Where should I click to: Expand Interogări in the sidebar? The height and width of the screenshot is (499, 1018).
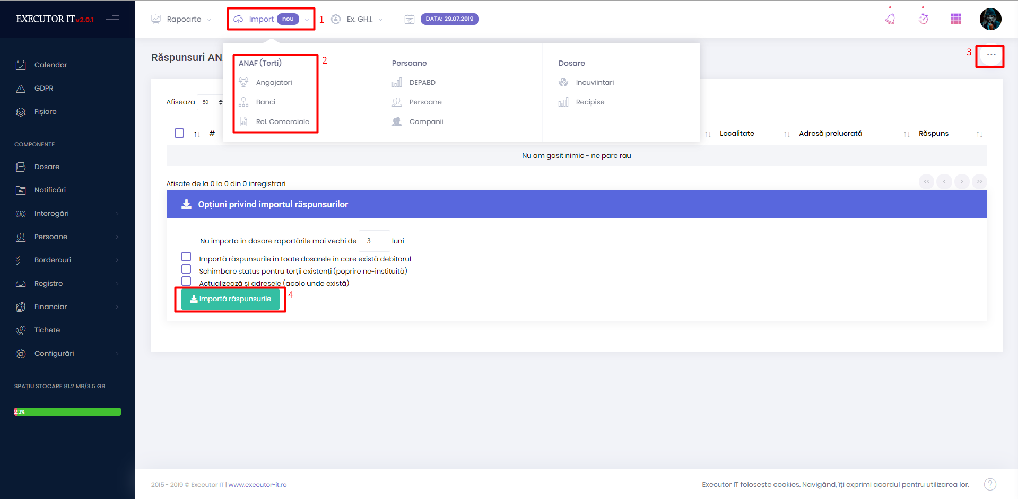click(51, 213)
